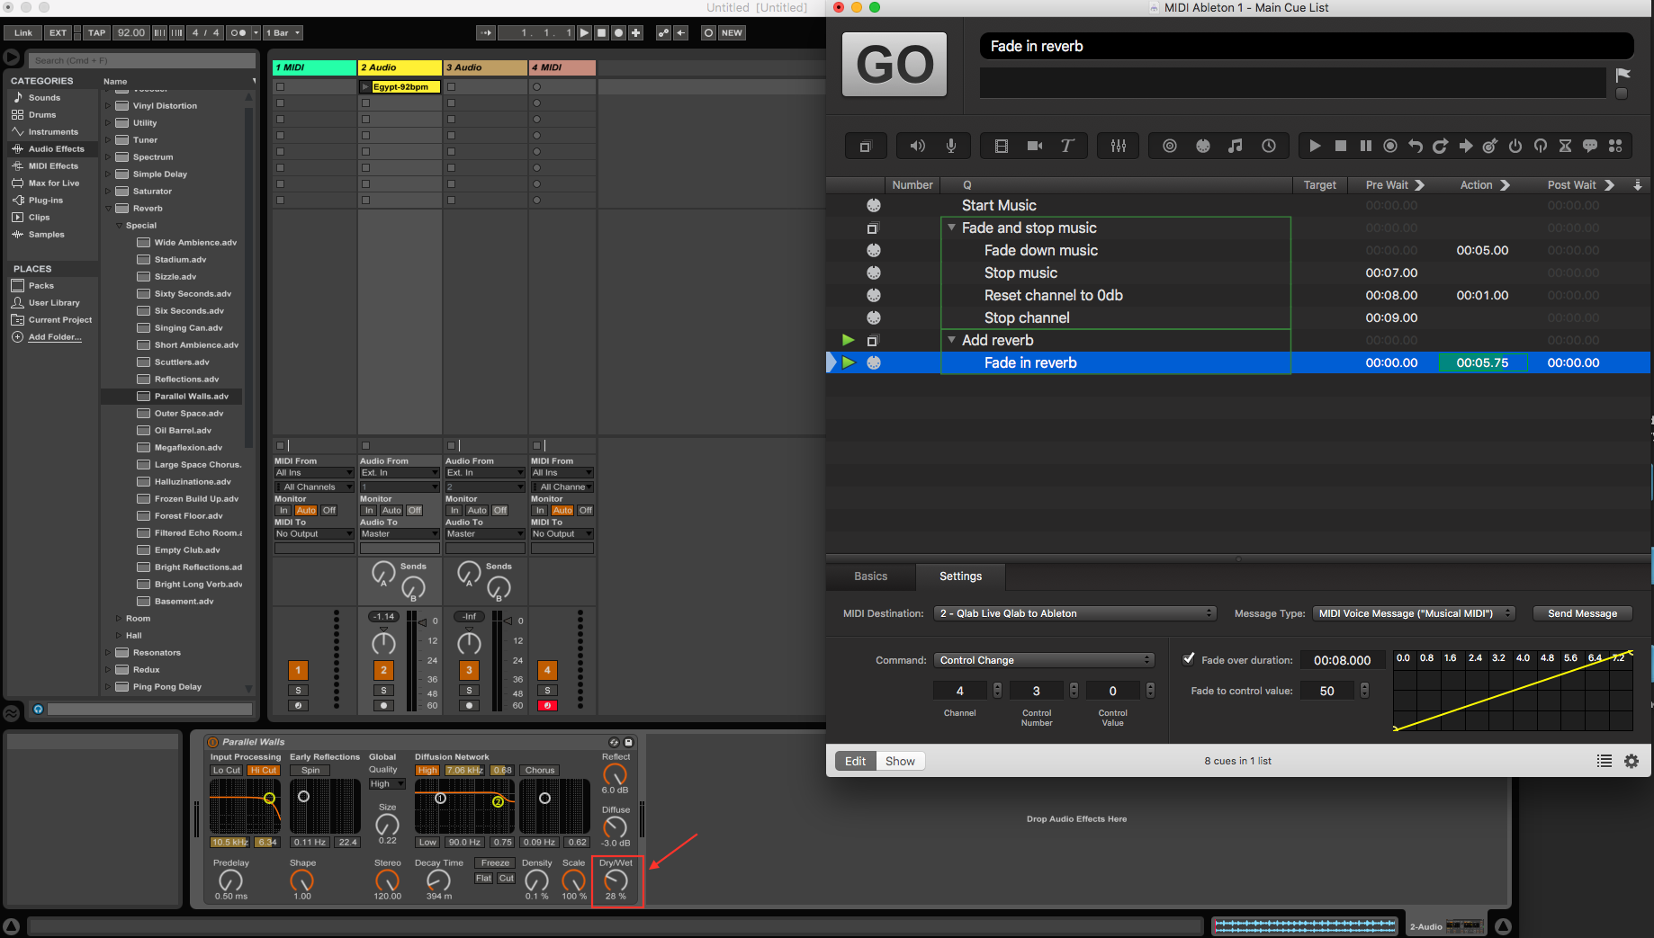
Task: Toggle the Fade over duration checkbox
Action: click(1189, 659)
